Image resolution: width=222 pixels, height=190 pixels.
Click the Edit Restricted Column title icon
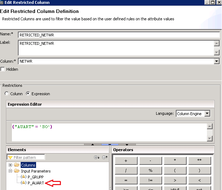tap(1, 2)
